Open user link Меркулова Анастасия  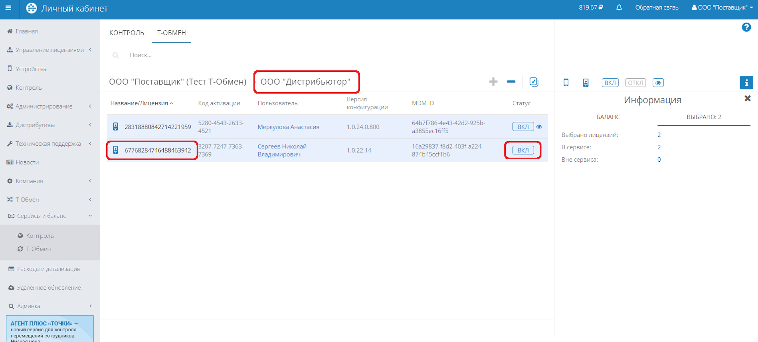click(288, 127)
